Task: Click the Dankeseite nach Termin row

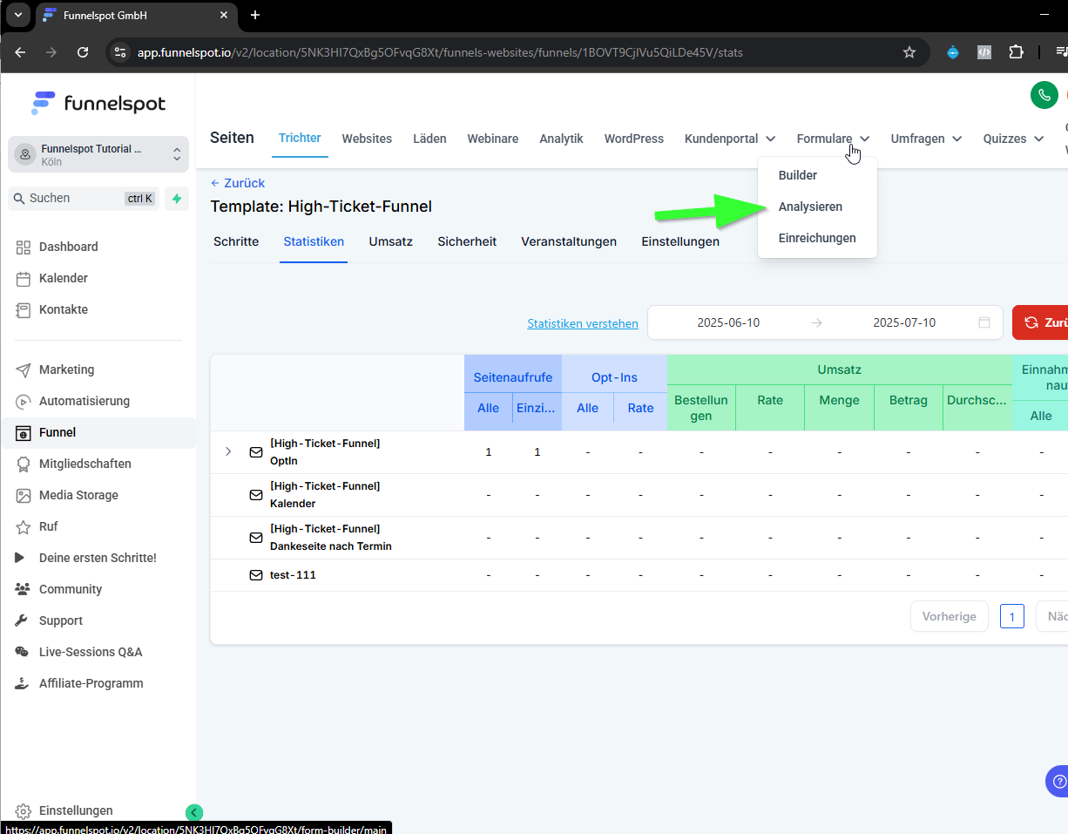Action: [x=639, y=538]
